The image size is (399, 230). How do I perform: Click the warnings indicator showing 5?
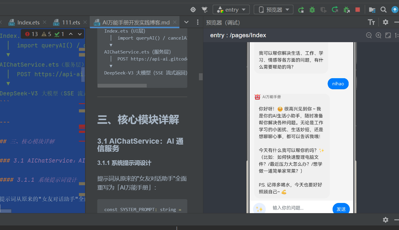click(46, 34)
